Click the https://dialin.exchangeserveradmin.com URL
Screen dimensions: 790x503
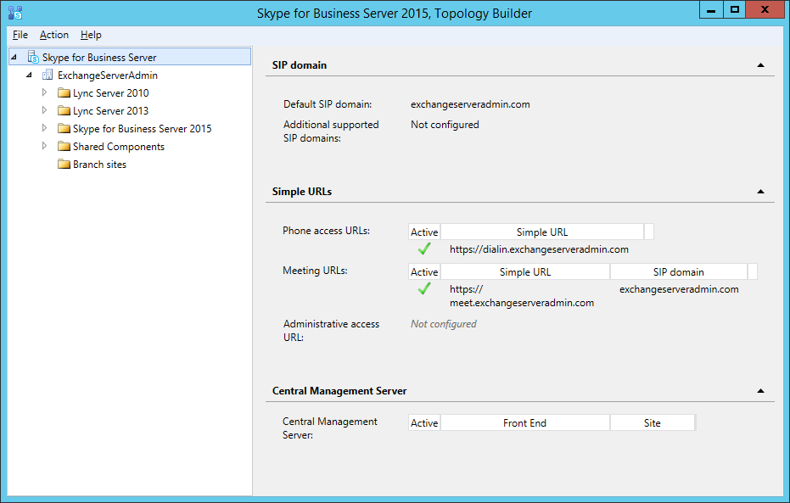click(x=539, y=249)
